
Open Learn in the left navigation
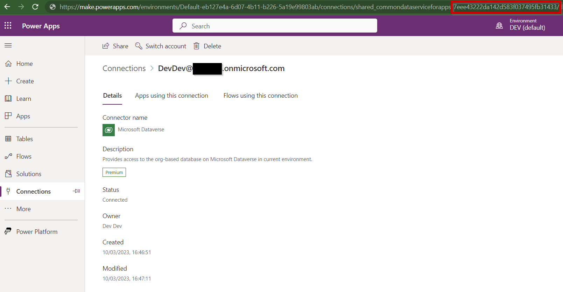click(x=42, y=98)
